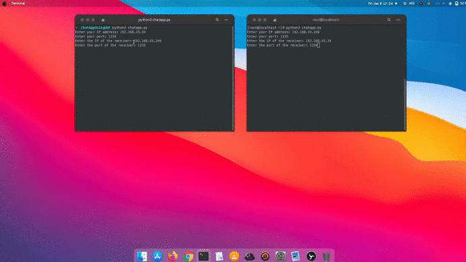Click the circular 452 indicator icon in menu bar
This screenshot has width=466, height=262.
405,3
